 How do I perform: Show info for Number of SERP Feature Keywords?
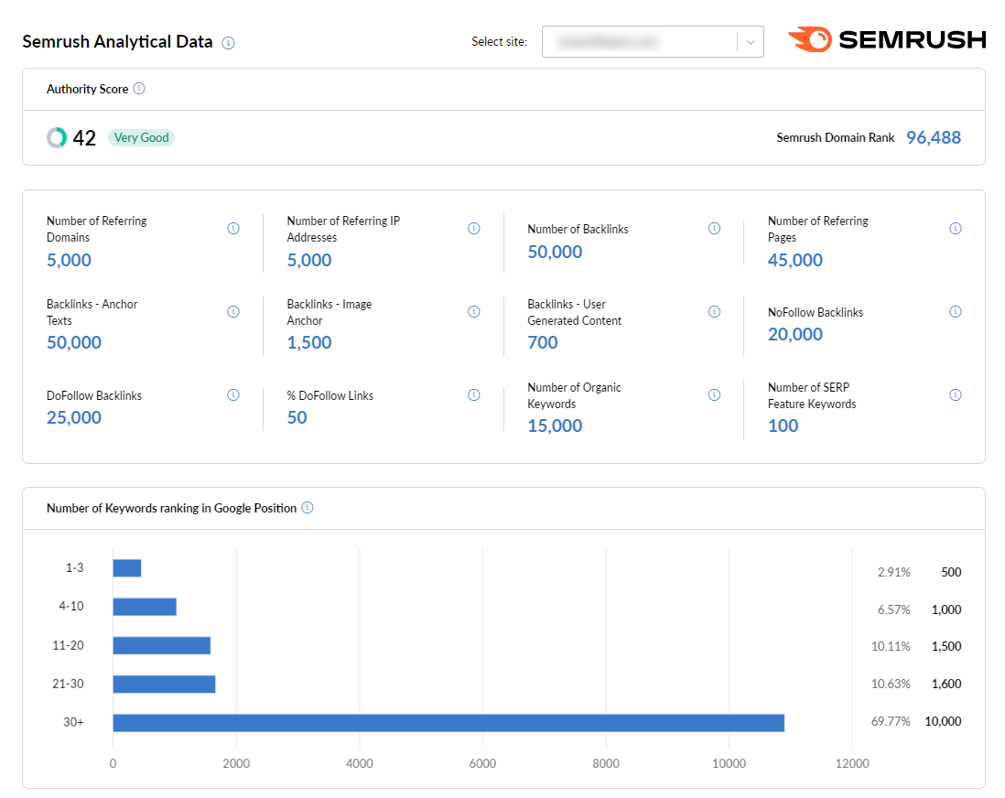pyautogui.click(x=956, y=395)
